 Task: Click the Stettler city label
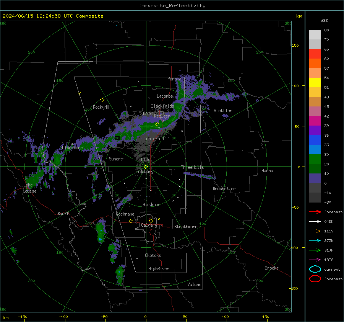pos(223,111)
